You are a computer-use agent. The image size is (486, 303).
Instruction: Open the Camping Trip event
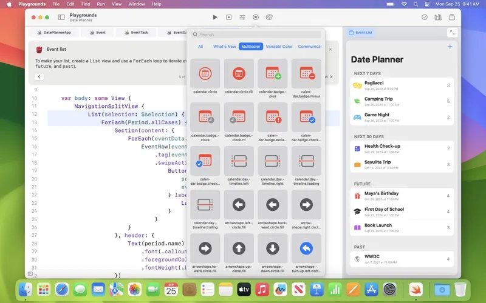point(402,101)
